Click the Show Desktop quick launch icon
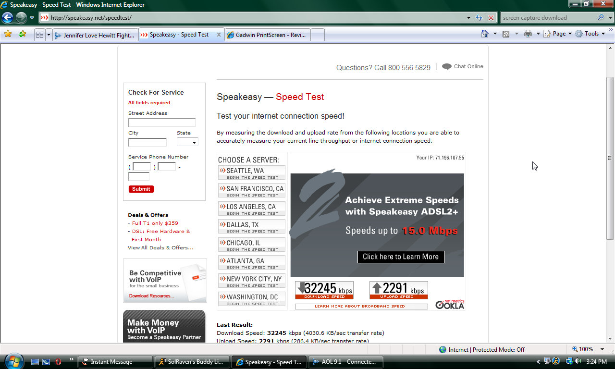615x369 pixels. pyautogui.click(x=35, y=362)
